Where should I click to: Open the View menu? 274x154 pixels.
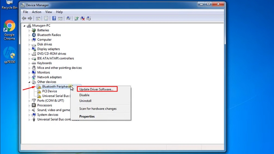49,12
